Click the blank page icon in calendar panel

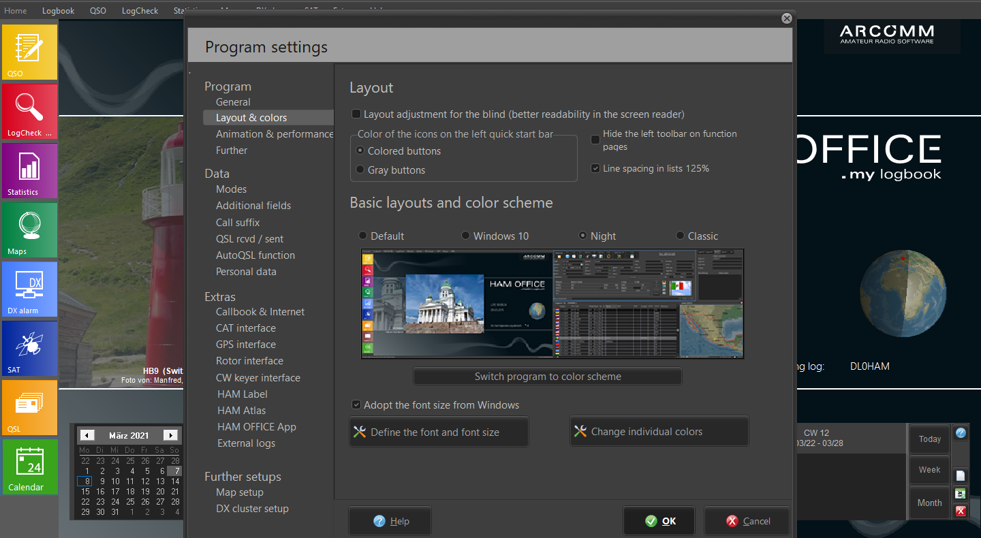pyautogui.click(x=961, y=475)
